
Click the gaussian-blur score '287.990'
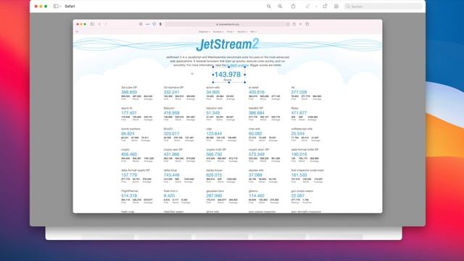click(x=214, y=196)
